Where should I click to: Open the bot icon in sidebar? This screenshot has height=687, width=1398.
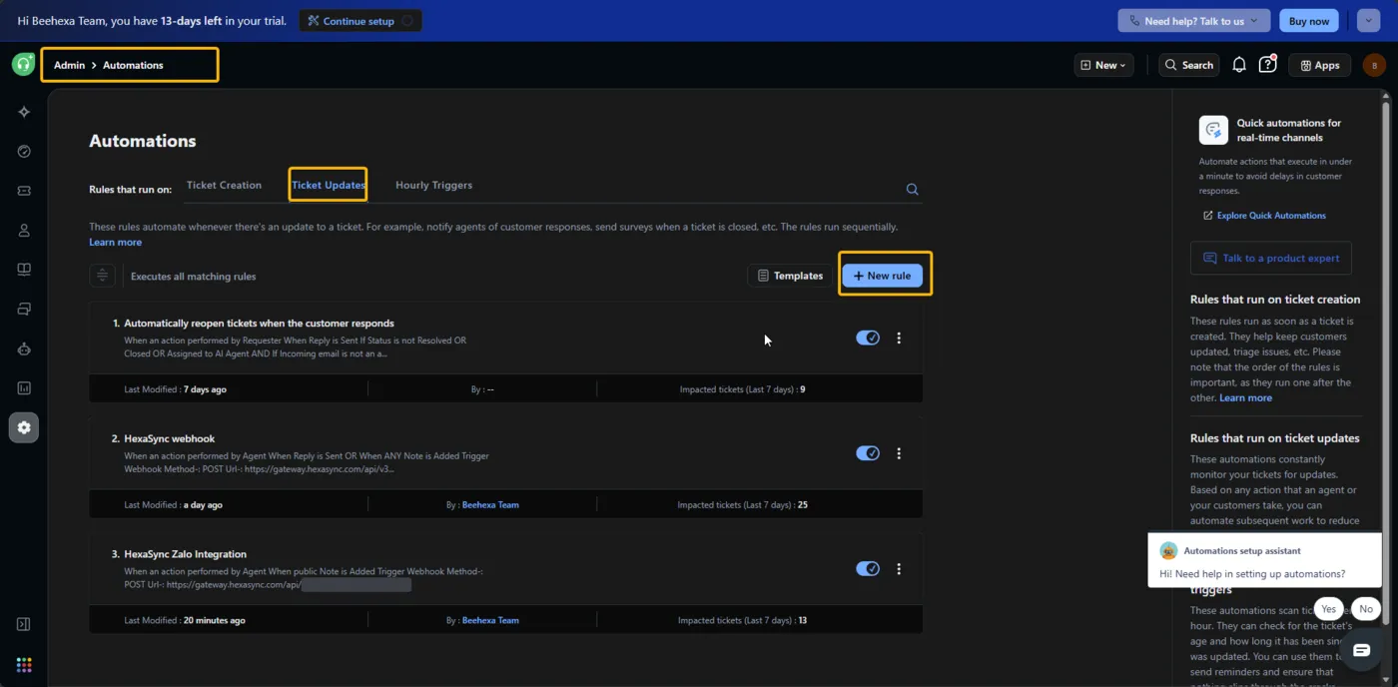point(24,348)
